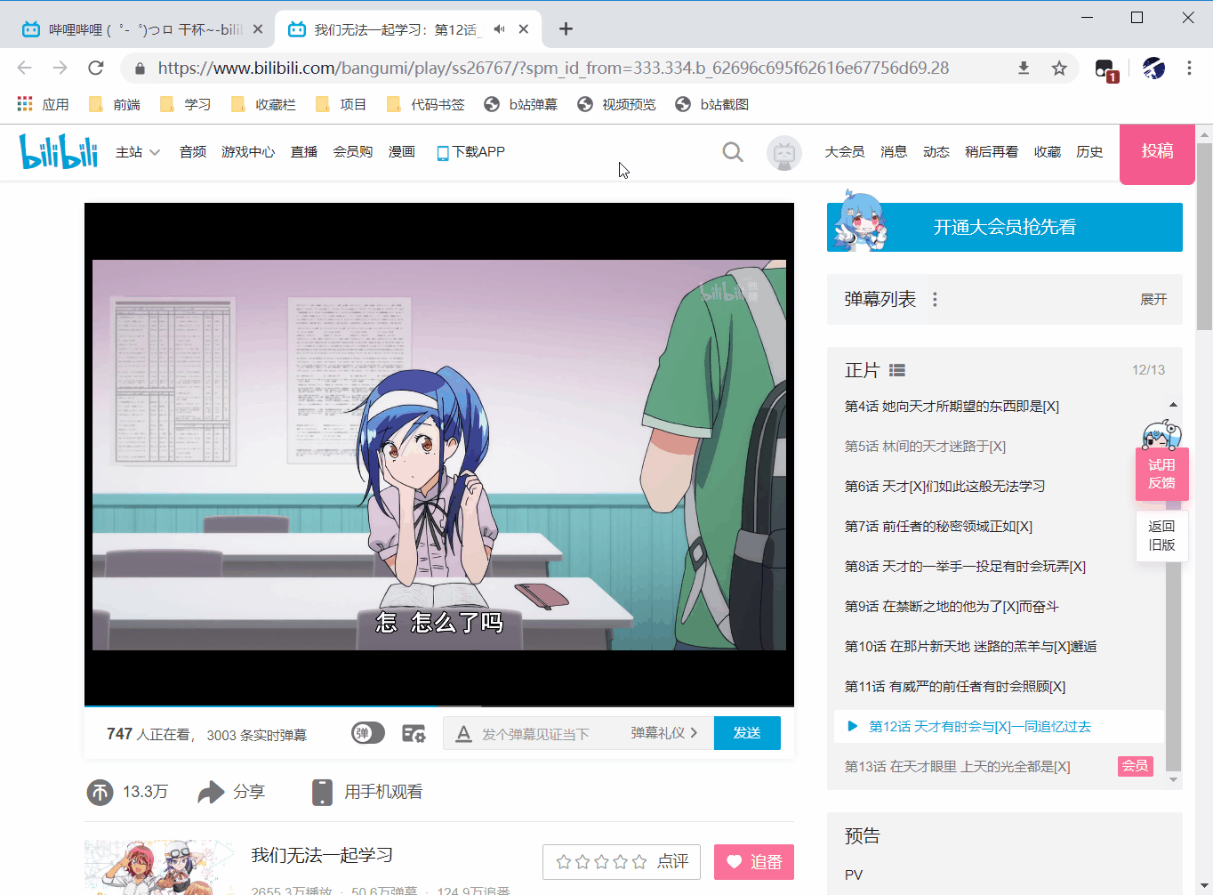This screenshot has width=1213, height=895.
Task: Open 稍后再看 watch later link
Action: coord(992,152)
